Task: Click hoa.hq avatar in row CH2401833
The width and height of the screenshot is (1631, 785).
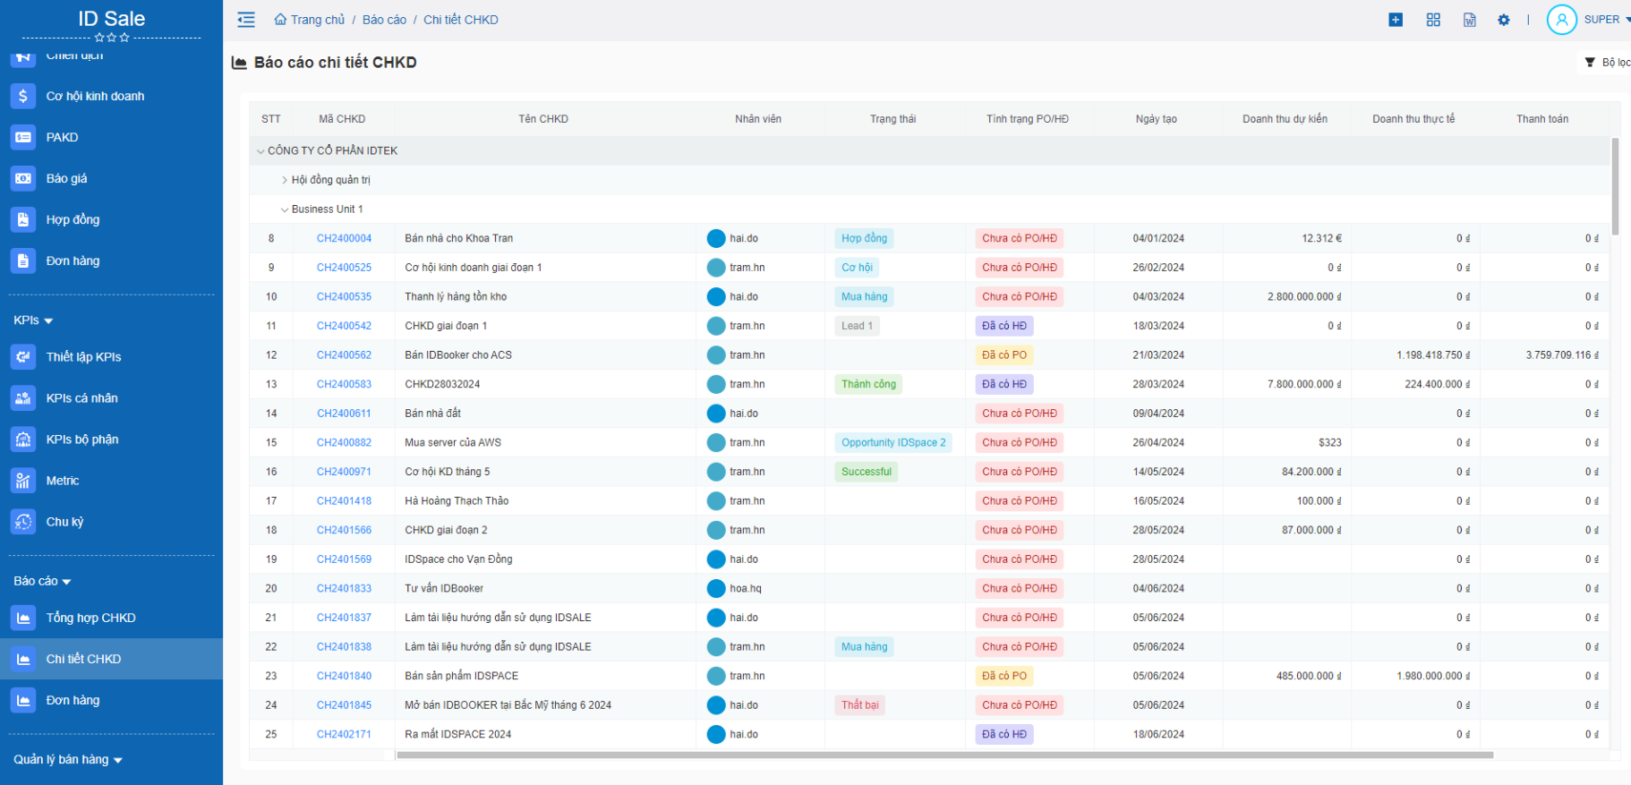Action: pyautogui.click(x=716, y=588)
